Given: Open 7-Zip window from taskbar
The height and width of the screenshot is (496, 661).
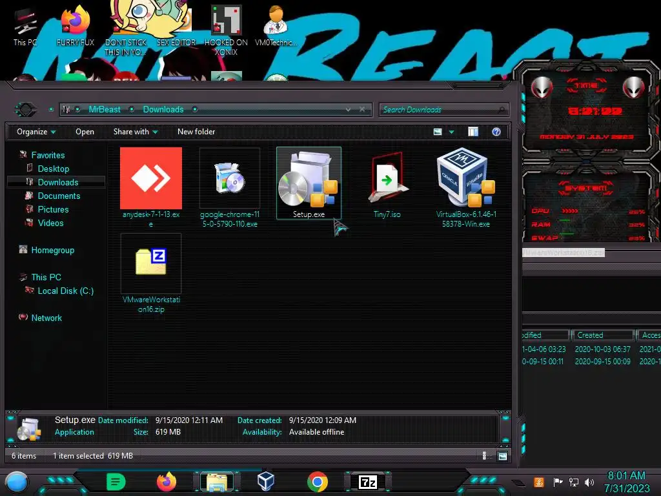Looking at the screenshot, I should coord(367,482).
